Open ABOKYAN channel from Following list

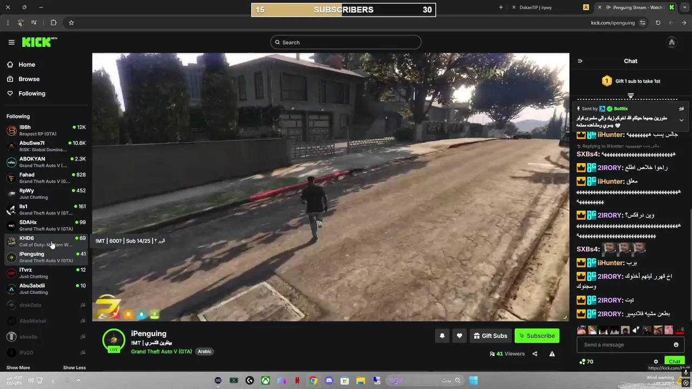click(x=46, y=162)
